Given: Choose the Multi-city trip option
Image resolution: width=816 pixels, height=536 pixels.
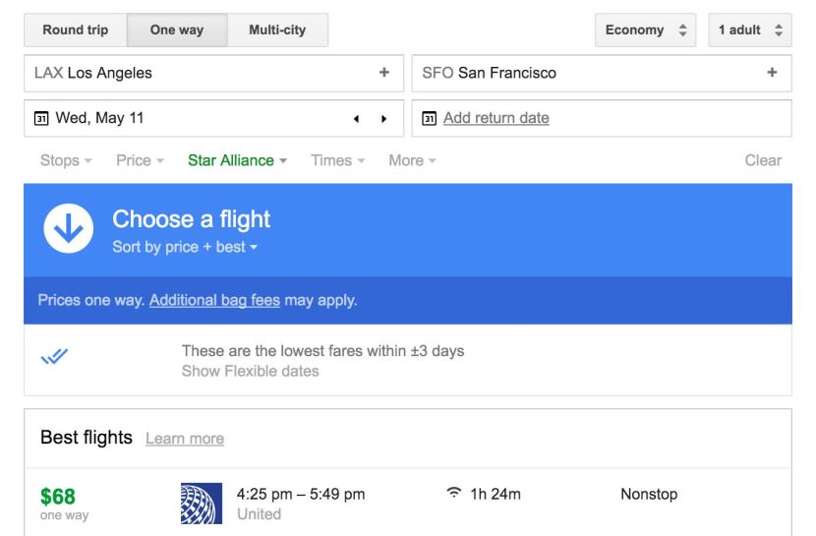Looking at the screenshot, I should (277, 30).
